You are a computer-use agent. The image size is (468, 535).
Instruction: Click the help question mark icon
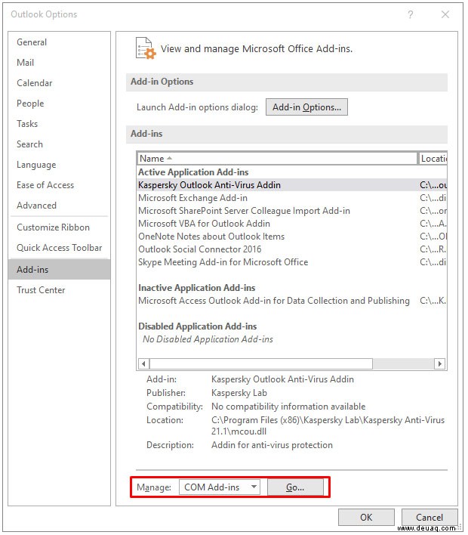411,14
